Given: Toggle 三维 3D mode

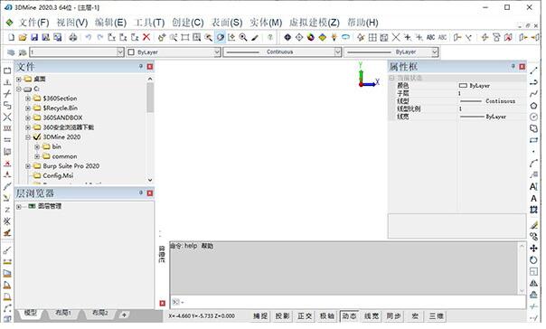Looking at the screenshot, I should (437, 316).
